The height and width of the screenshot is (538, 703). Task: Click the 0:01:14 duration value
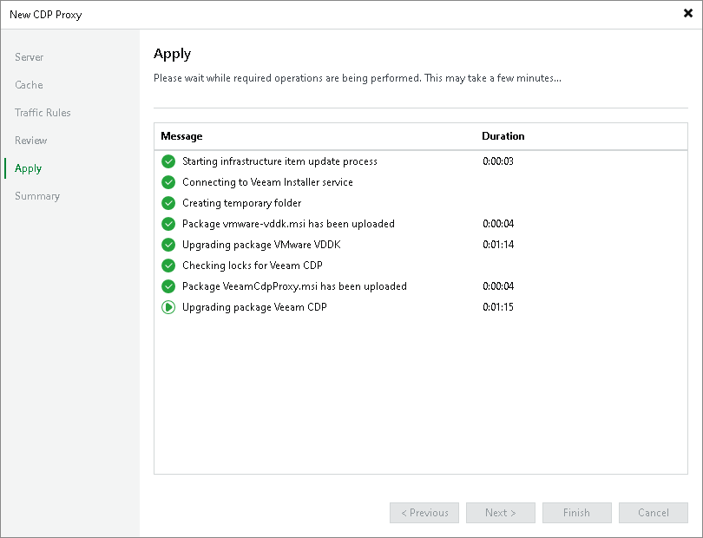click(x=498, y=245)
